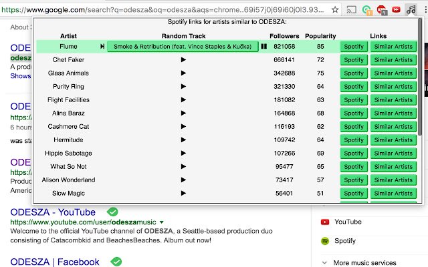Show similar artists for What So Not
Screen dimensions: 428x267
(x=393, y=167)
